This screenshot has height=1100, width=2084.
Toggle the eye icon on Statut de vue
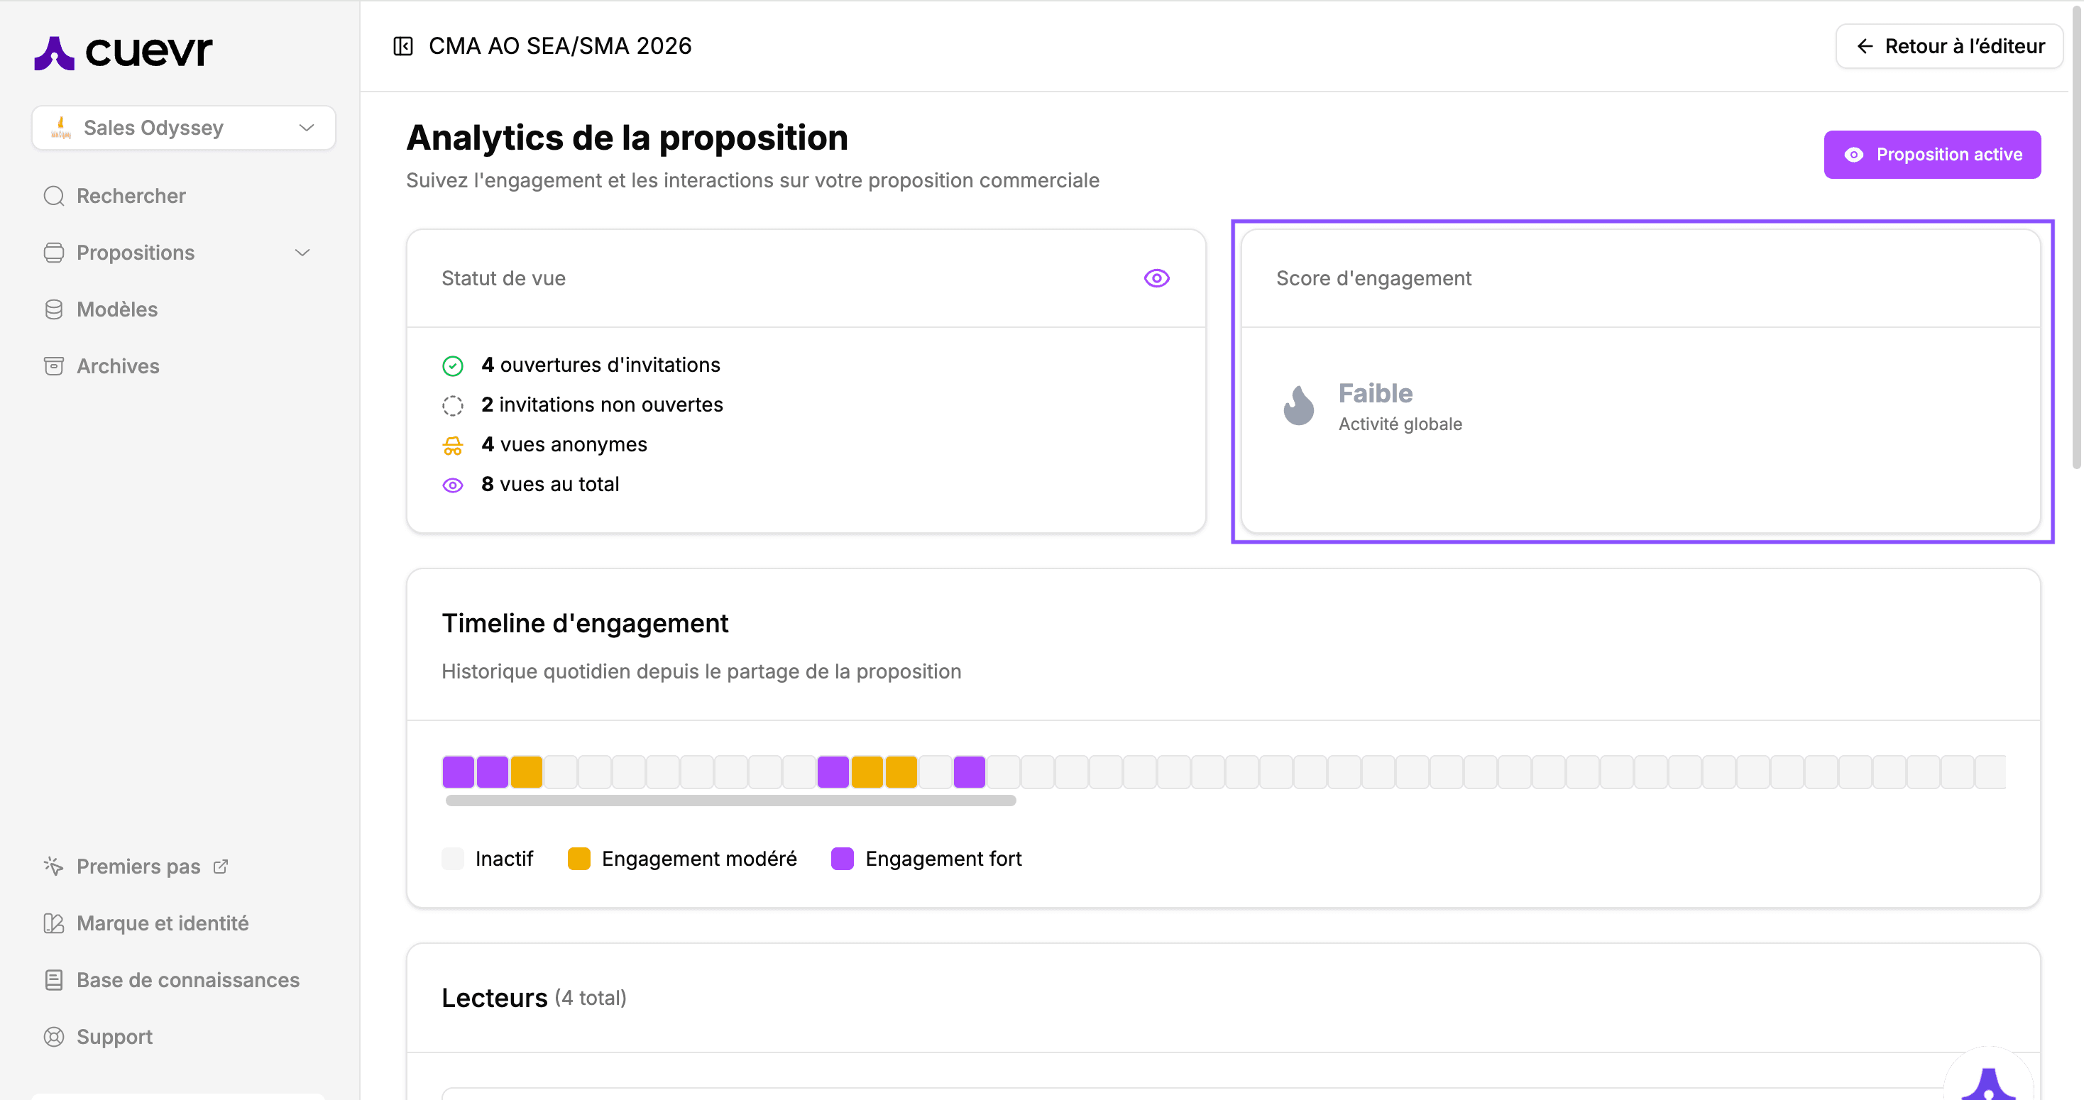pyautogui.click(x=1156, y=277)
